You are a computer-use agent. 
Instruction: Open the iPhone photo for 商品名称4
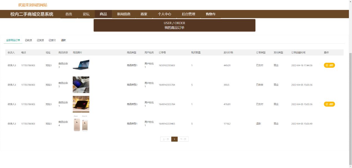[x=81, y=124]
